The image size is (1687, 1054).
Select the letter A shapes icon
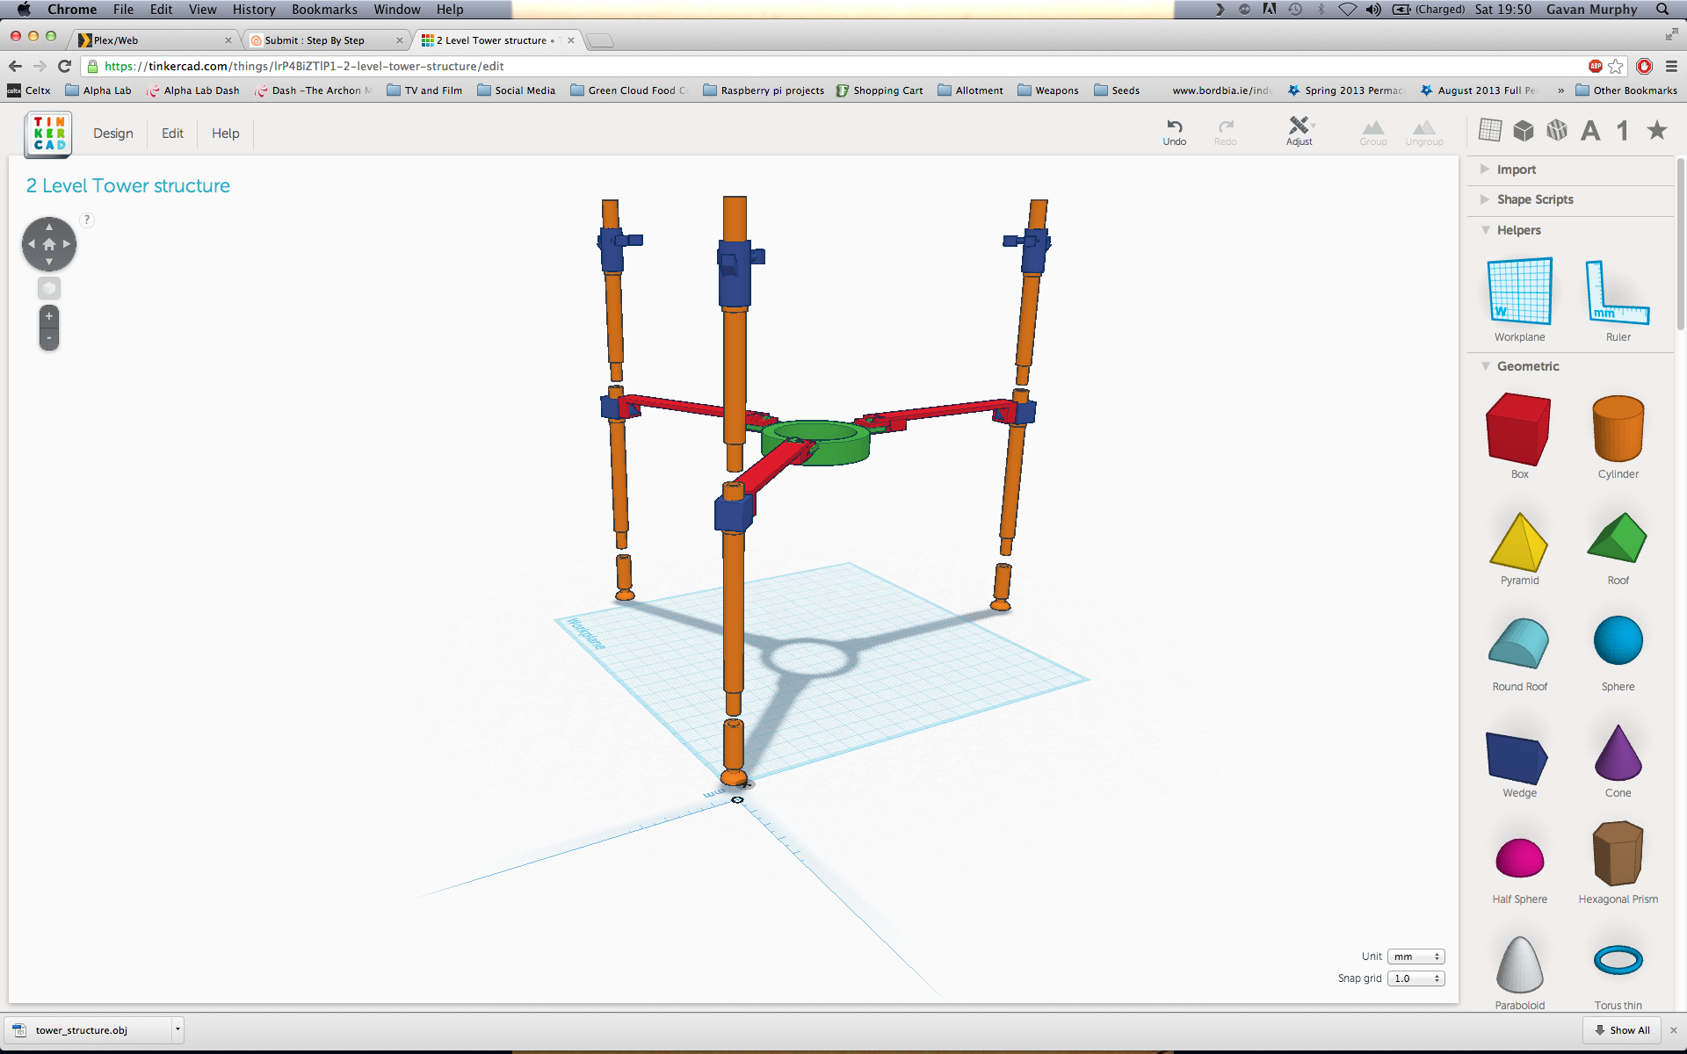(1590, 131)
